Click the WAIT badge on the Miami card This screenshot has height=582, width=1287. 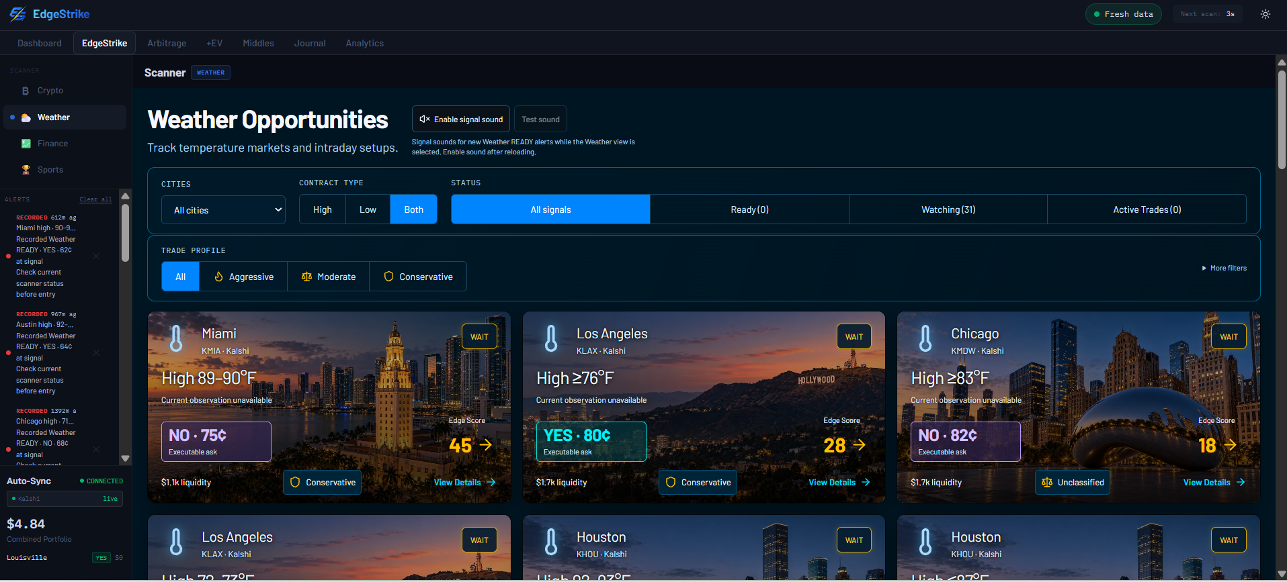click(x=479, y=337)
